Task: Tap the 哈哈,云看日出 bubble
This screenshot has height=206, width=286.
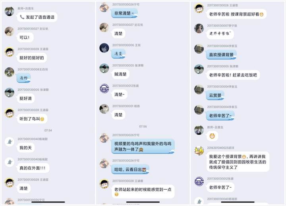Action: point(130,169)
